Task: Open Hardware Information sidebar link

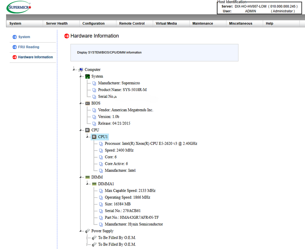Action: click(x=36, y=57)
